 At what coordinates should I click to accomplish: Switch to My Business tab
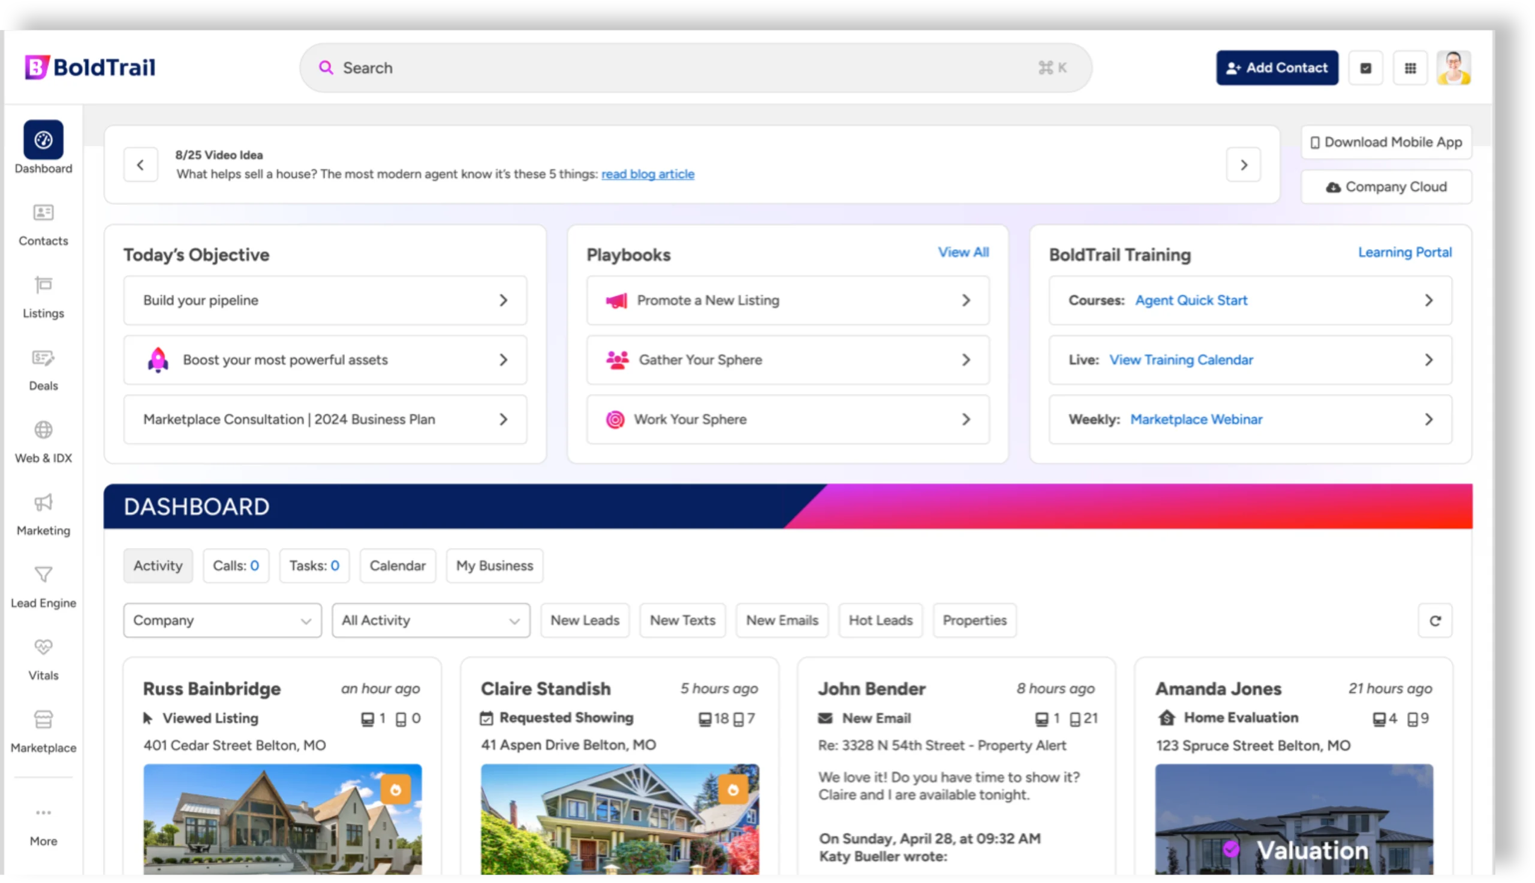point(494,566)
